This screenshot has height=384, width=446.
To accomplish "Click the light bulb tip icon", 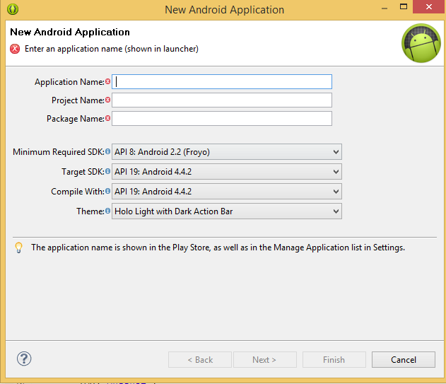I will pos(19,248).
